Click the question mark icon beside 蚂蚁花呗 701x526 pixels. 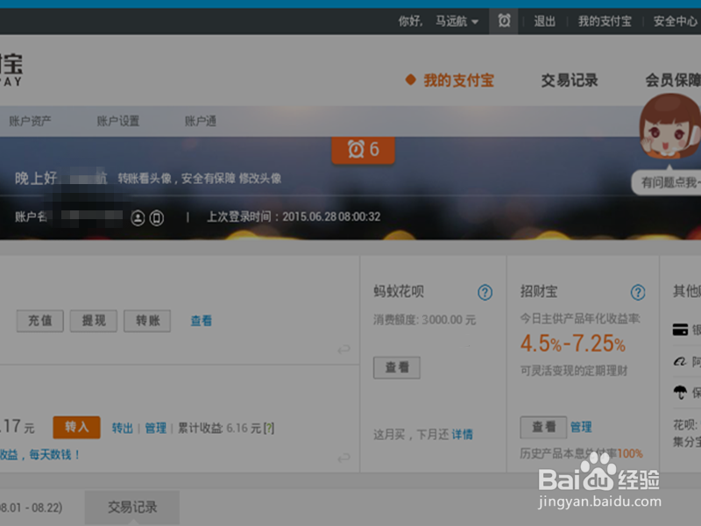point(485,293)
